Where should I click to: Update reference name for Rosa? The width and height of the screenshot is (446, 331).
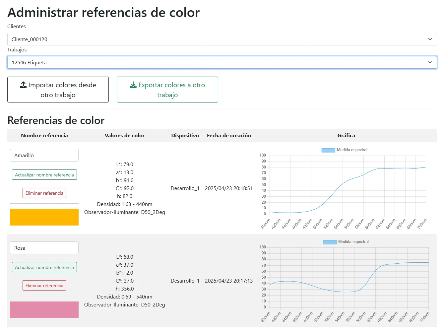44,267
